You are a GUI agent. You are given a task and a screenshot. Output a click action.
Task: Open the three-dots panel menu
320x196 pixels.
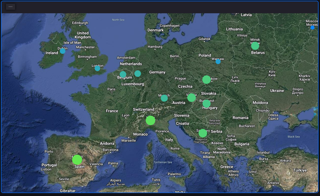point(11,7)
